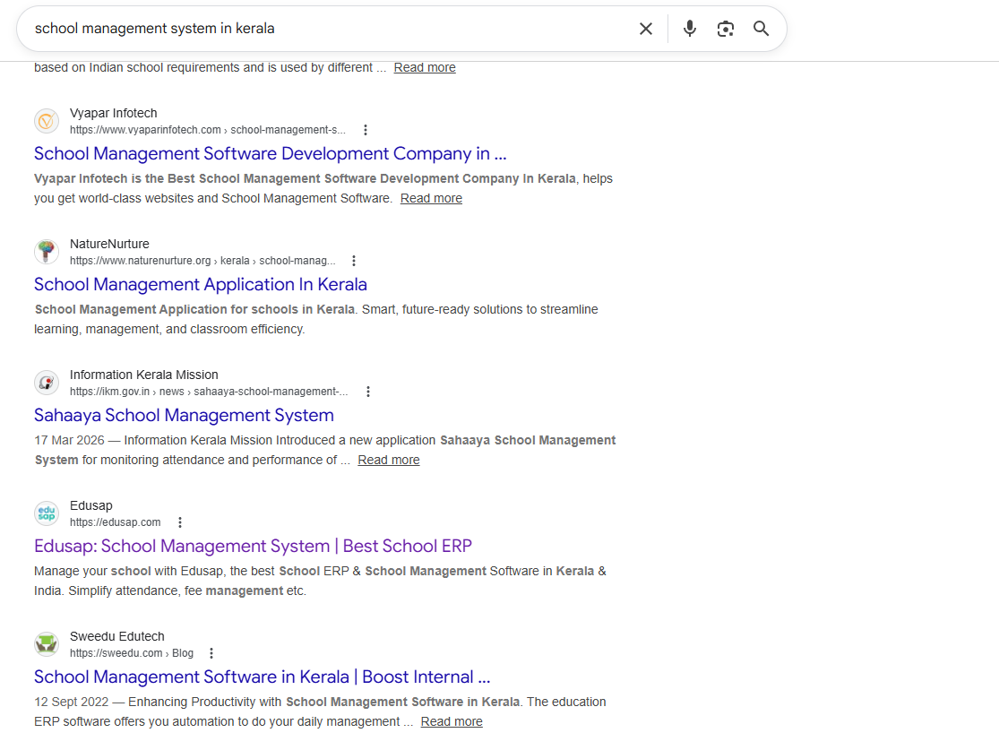Expand Read more on Vyapar Infotech snippet
The image size is (999, 750).
tap(431, 198)
